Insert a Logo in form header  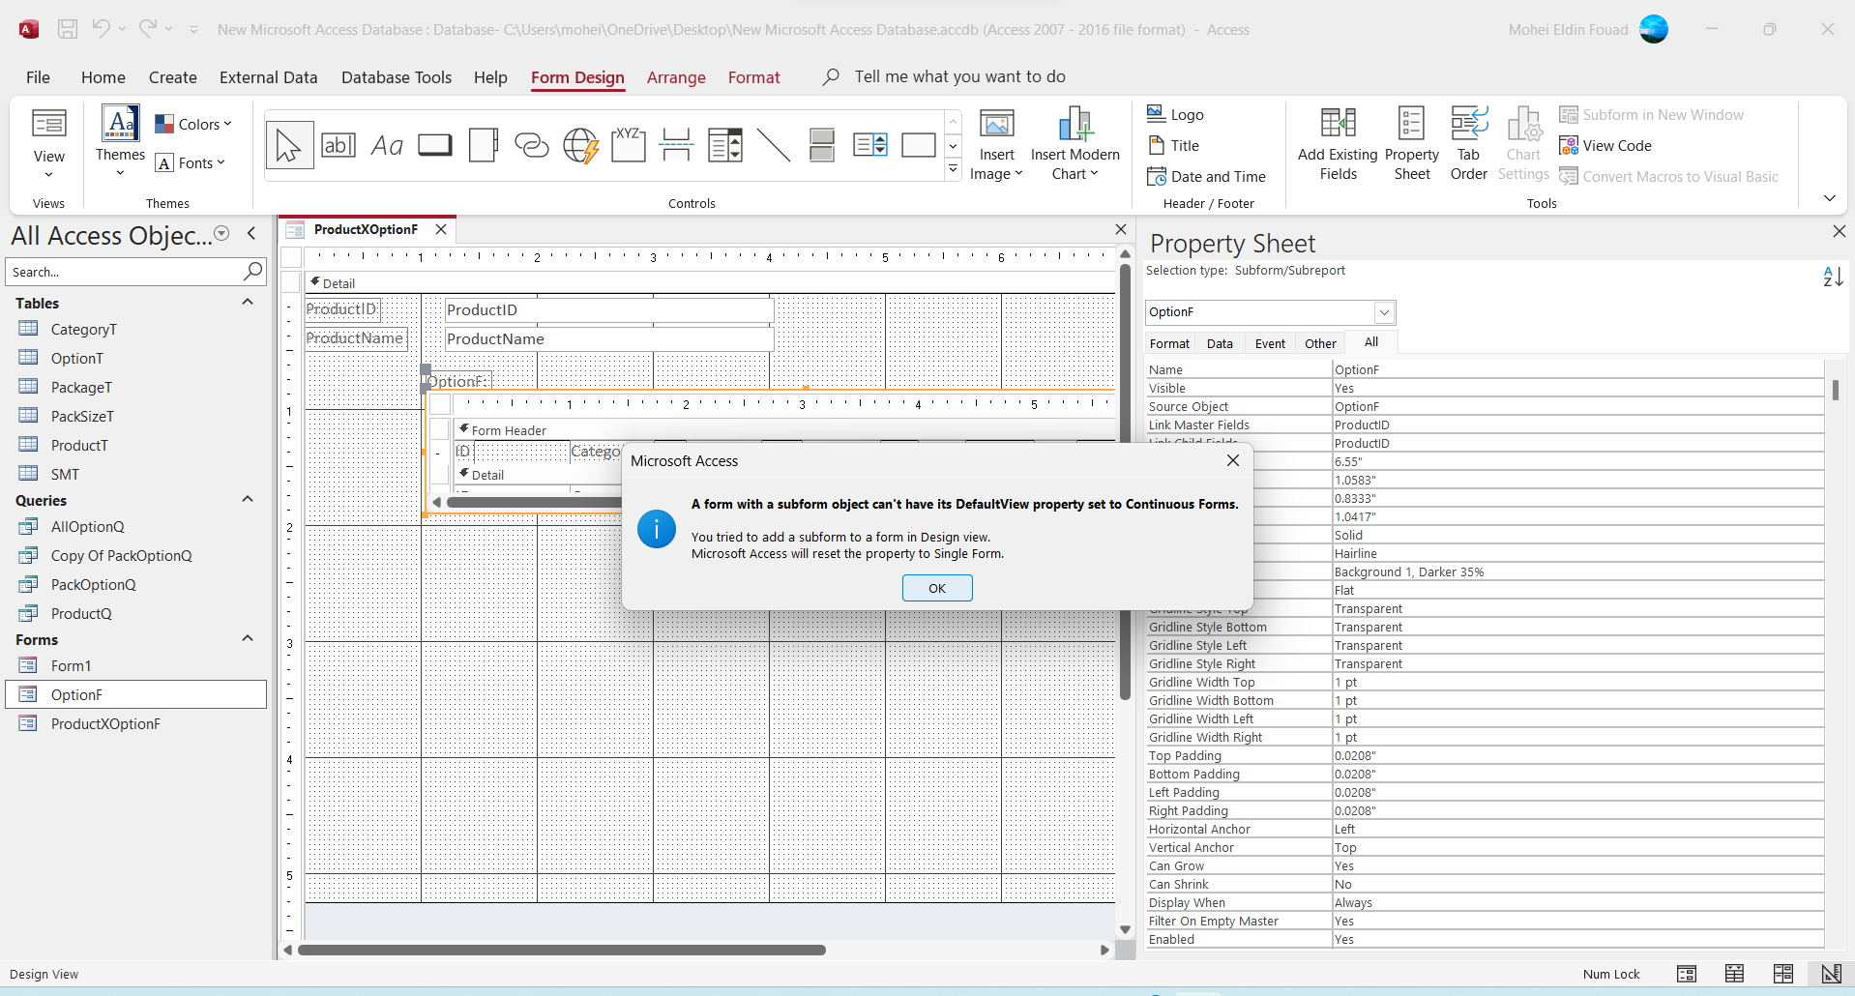pyautogui.click(x=1175, y=114)
